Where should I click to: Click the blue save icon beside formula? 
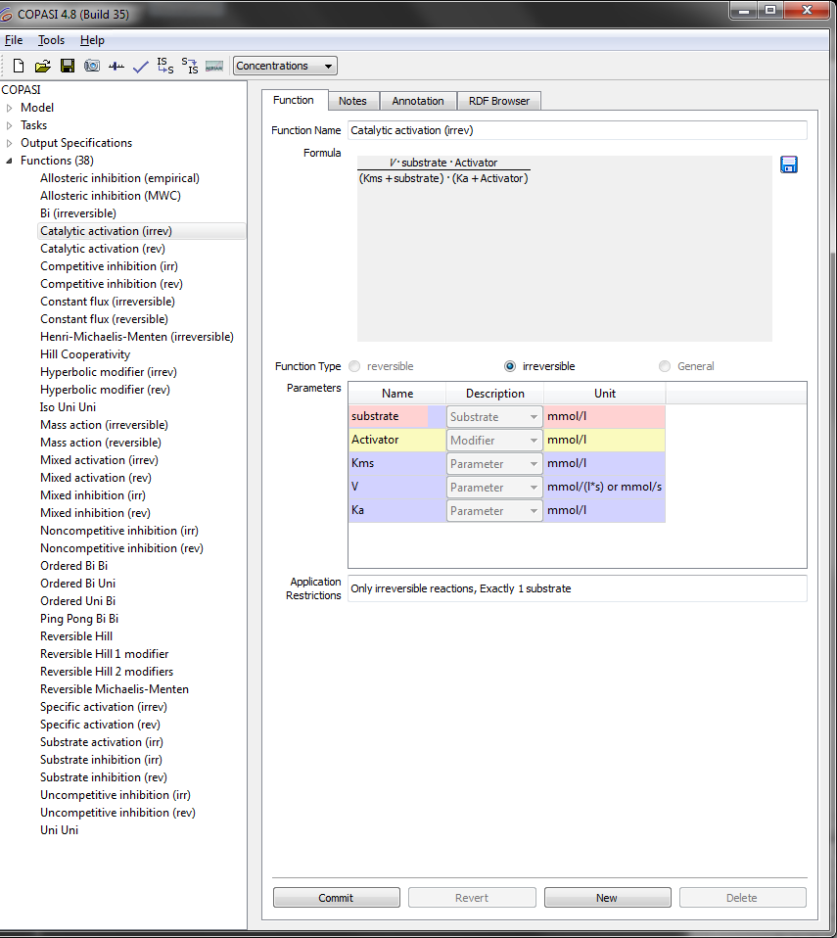[789, 164]
